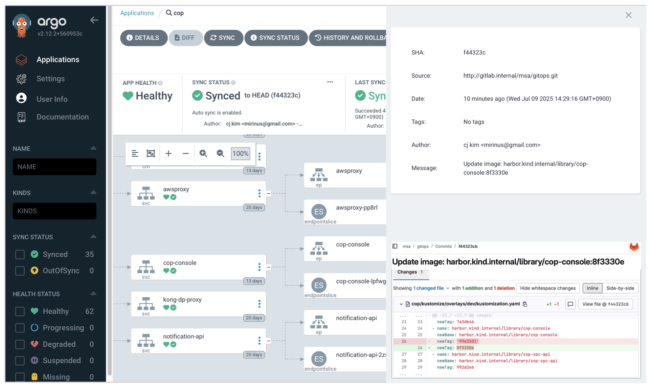This screenshot has height=386, width=651.
Task: Click the zoom out magnifier icon
Action: [220, 154]
